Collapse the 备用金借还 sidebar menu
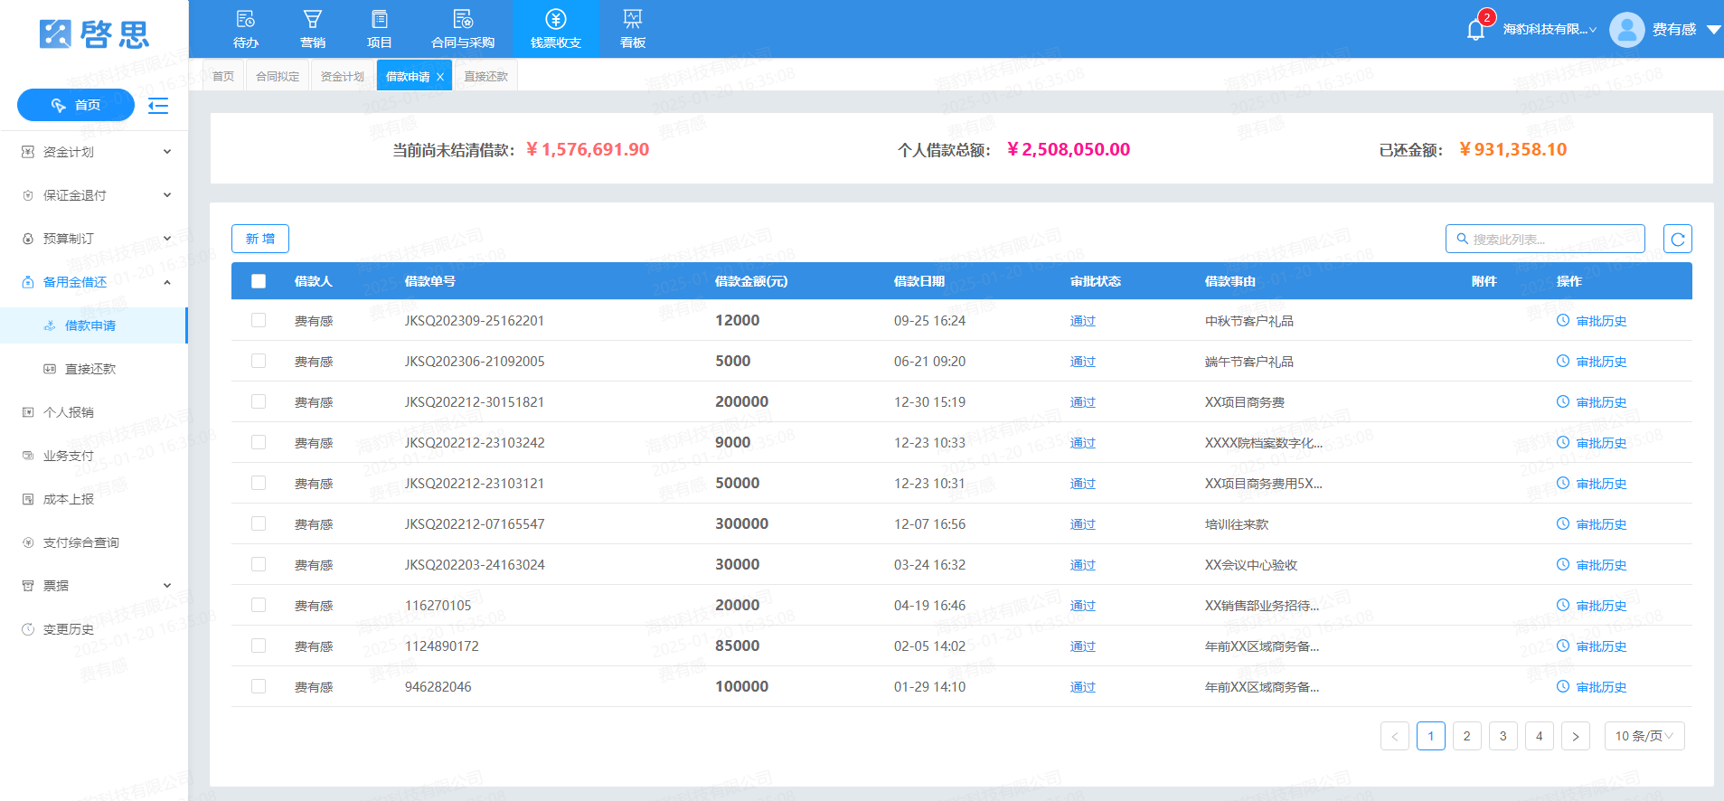1724x801 pixels. [167, 282]
